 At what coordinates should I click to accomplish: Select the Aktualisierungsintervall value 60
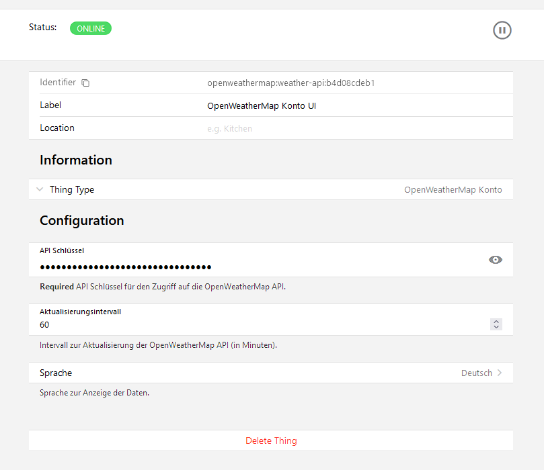click(44, 325)
